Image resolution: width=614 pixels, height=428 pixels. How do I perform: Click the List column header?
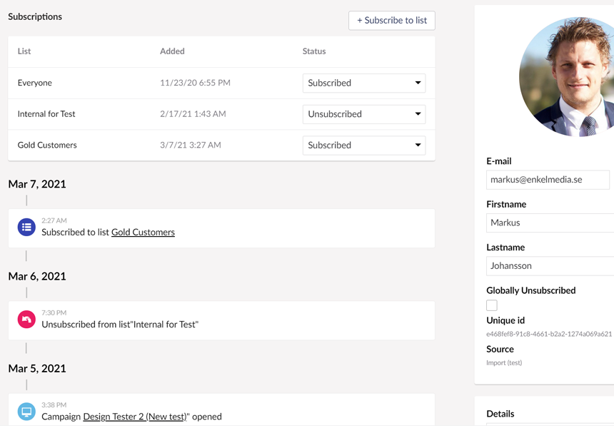click(24, 51)
